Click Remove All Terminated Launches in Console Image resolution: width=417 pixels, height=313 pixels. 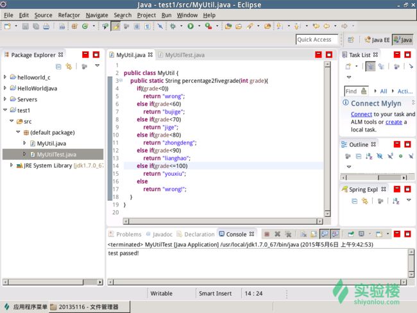coord(288,234)
